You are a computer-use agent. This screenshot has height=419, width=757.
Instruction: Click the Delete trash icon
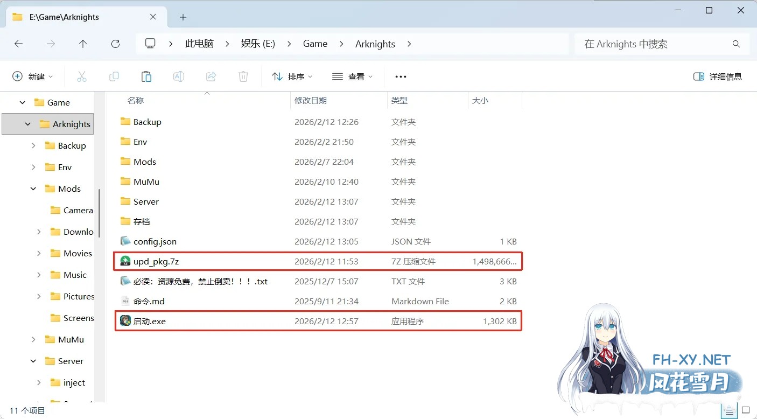[243, 76]
